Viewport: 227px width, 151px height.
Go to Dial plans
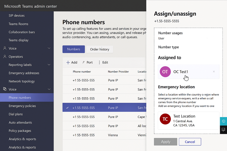(16, 114)
